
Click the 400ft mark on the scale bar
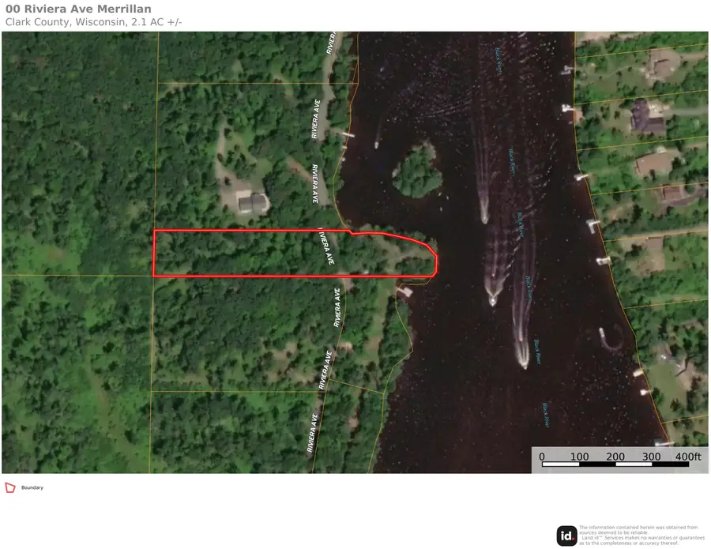[x=688, y=457]
